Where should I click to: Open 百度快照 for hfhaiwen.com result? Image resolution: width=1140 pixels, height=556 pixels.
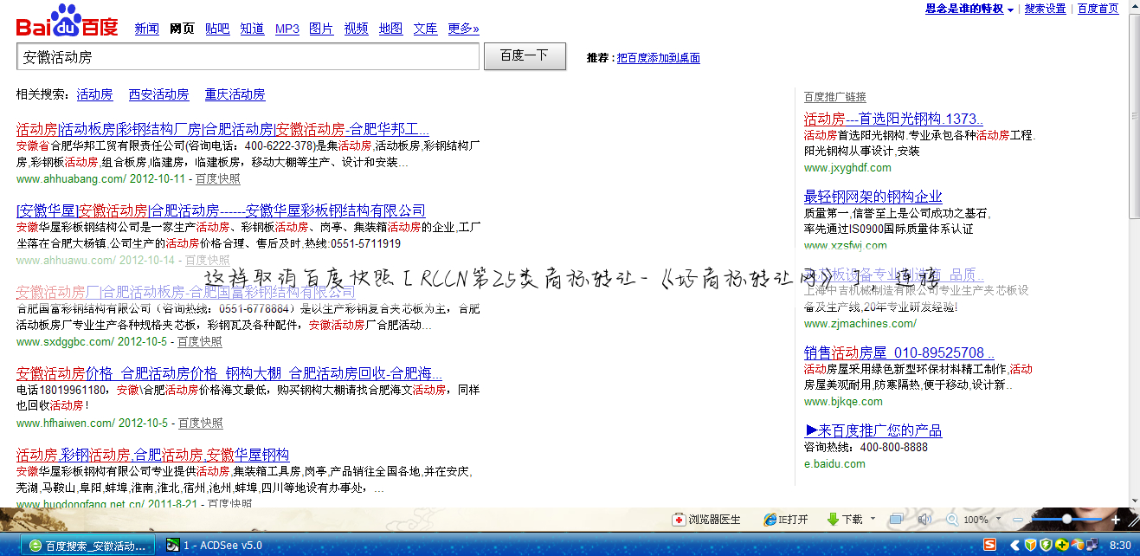pyautogui.click(x=201, y=423)
